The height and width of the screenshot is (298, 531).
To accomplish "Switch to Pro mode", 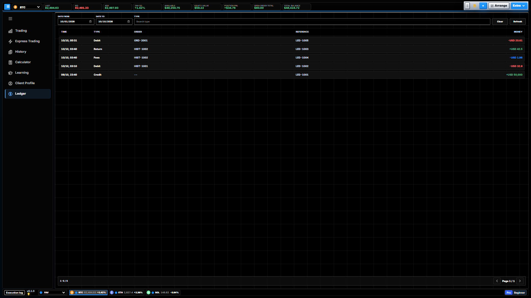I will [509, 293].
